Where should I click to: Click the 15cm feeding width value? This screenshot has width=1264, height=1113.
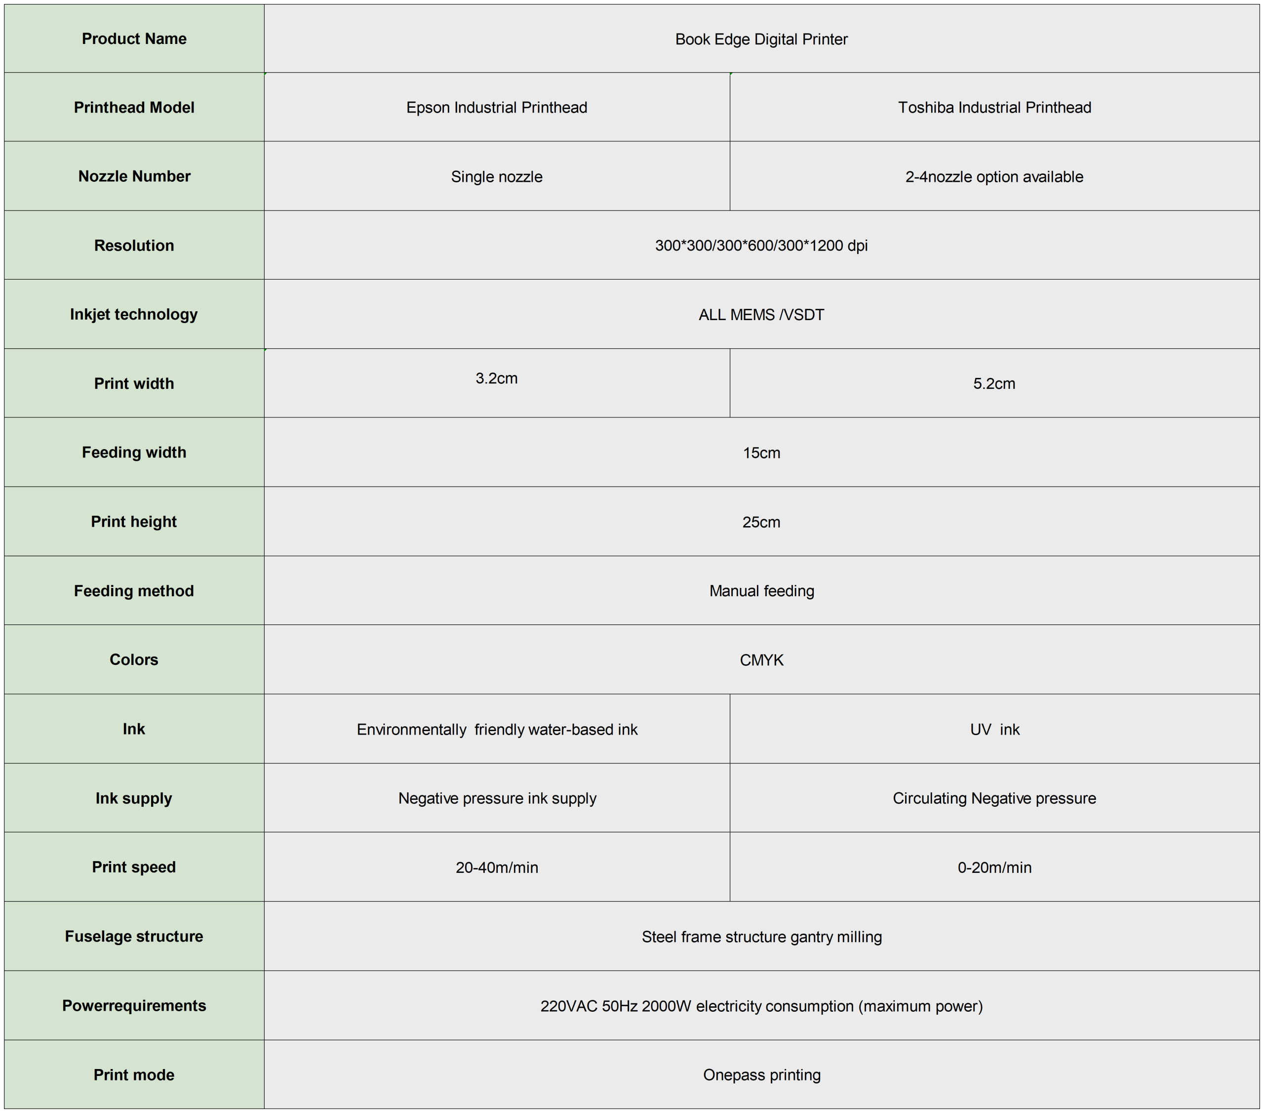coord(761,453)
